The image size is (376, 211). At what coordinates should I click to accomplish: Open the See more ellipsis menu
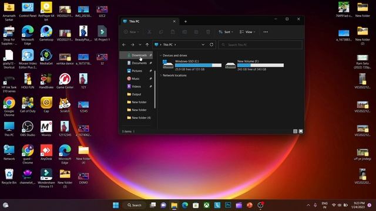266,32
